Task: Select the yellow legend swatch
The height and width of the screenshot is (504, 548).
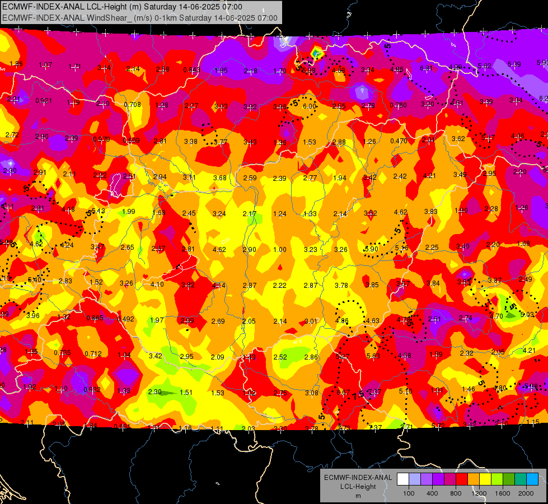Action: (x=485, y=479)
